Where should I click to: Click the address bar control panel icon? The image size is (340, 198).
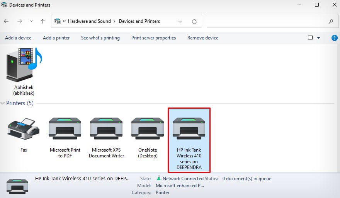click(x=58, y=21)
